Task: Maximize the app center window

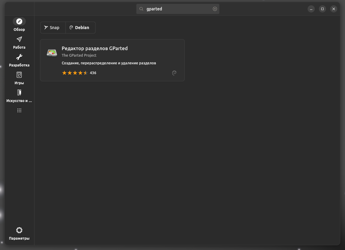Action: point(322,9)
